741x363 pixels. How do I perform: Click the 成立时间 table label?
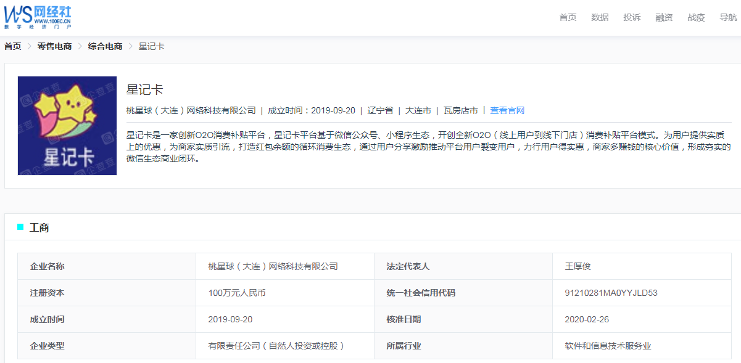pos(47,319)
